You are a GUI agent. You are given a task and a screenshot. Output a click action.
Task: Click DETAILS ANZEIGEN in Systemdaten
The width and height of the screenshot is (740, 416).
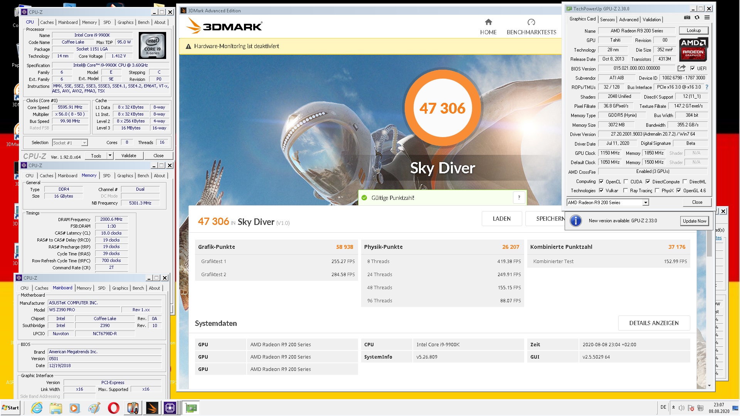(x=654, y=323)
